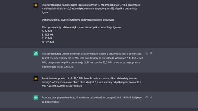Click the Dokończ zdanie instruction line
Image resolution: width=198 pixels, height=111 pixels.
click(78, 20)
